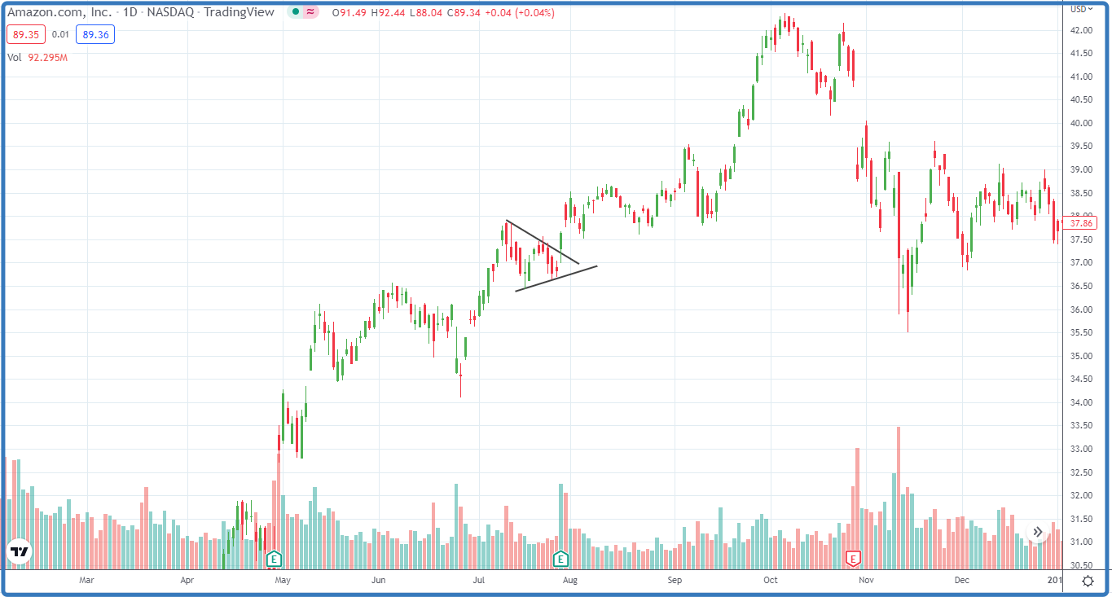Click the pink approximate-price (≈) icon in the legend
Viewport: 1112px width, 597px height.
(x=310, y=13)
